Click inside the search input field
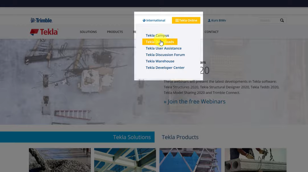Screen dimensions: 308x172 pyautogui.click(x=268, y=20)
